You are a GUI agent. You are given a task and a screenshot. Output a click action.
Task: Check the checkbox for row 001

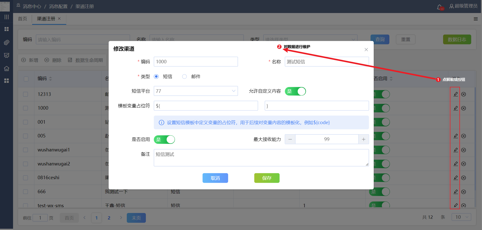pos(26,122)
